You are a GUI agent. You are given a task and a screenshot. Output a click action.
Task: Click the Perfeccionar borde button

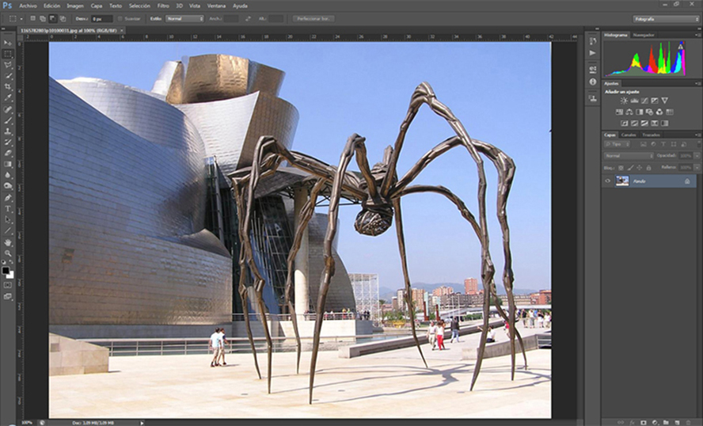(x=313, y=19)
